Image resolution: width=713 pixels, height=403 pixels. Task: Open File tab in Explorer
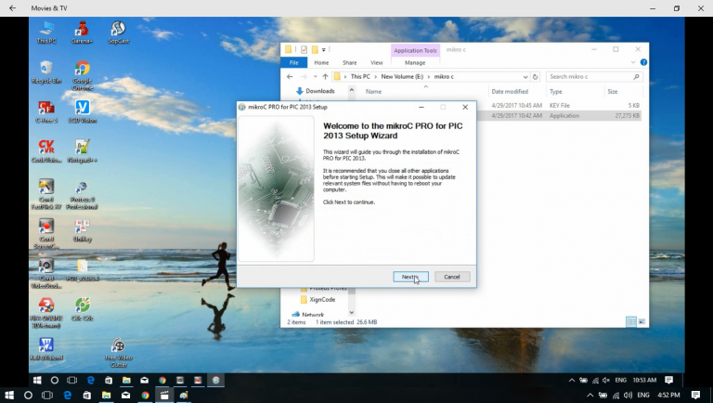click(293, 63)
